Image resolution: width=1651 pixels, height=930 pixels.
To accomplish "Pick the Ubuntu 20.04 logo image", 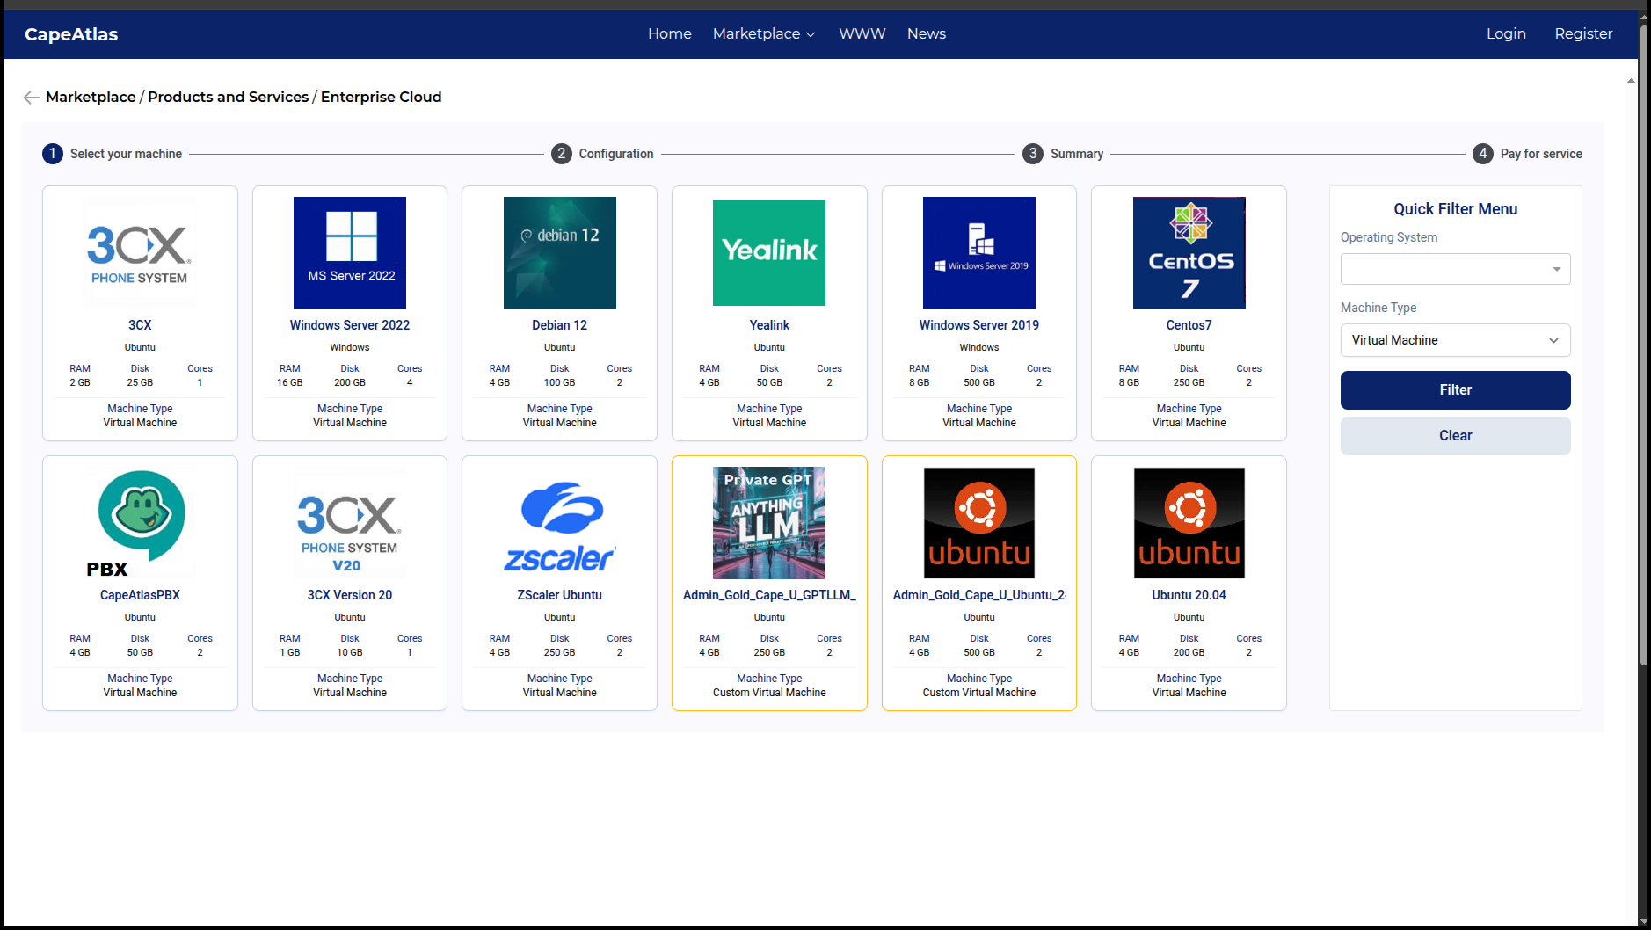I will [x=1189, y=523].
